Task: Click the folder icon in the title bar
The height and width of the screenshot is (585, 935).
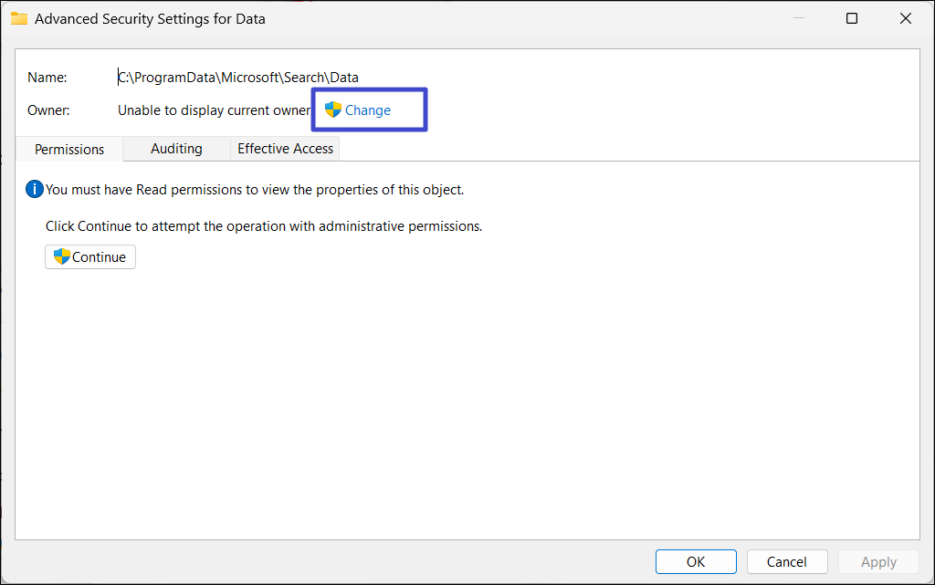Action: 19,18
